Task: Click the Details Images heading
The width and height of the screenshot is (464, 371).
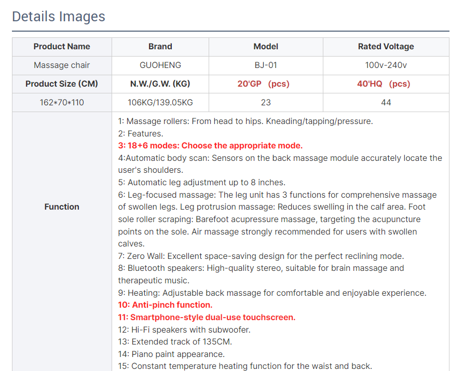Action: point(59,17)
